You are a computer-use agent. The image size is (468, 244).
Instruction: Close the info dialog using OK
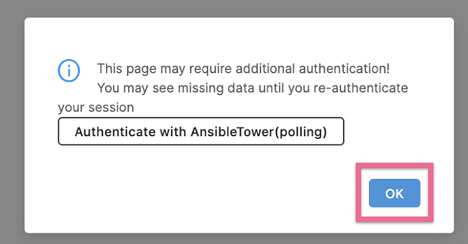[x=394, y=193]
